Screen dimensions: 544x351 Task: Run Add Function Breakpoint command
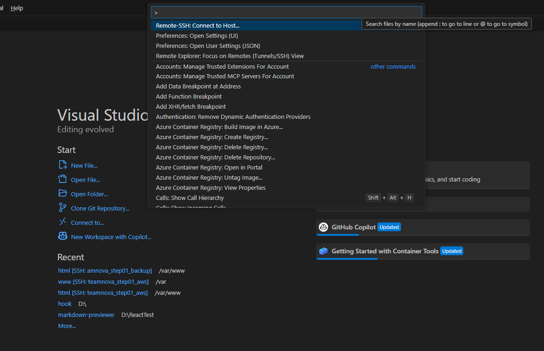click(287, 96)
